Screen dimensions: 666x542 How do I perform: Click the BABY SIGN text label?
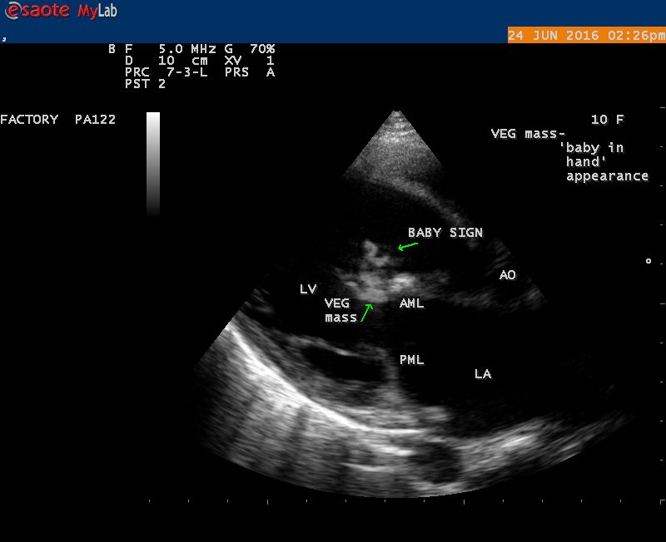coord(445,233)
